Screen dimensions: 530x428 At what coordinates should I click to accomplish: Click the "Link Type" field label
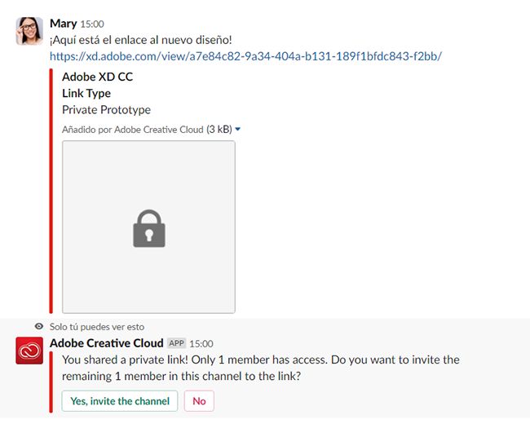(86, 93)
